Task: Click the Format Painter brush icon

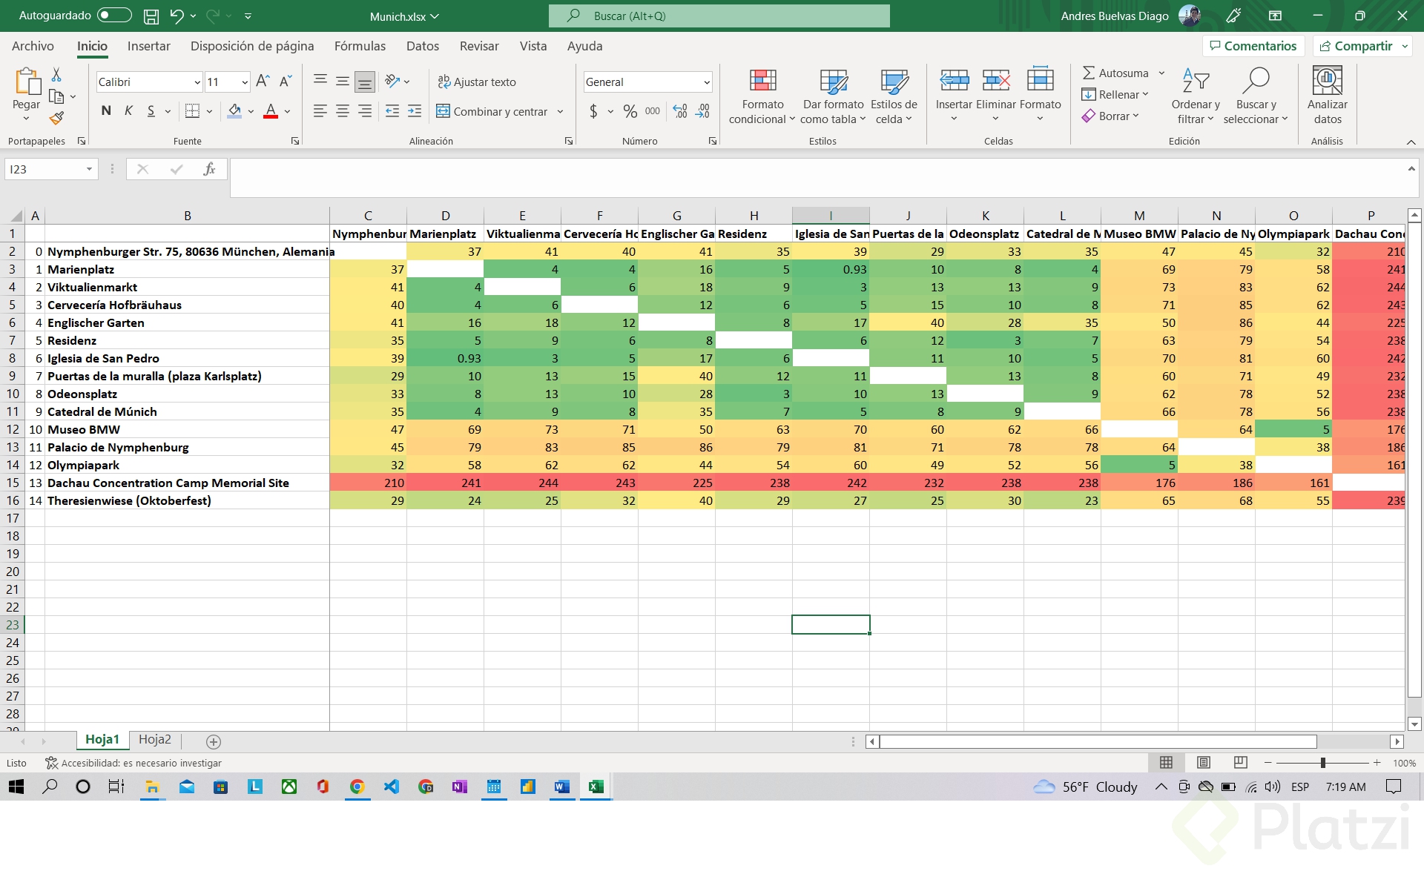Action: (x=56, y=118)
